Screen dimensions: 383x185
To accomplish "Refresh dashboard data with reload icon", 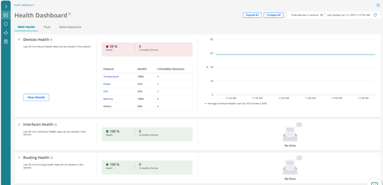I will pyautogui.click(x=375, y=15).
